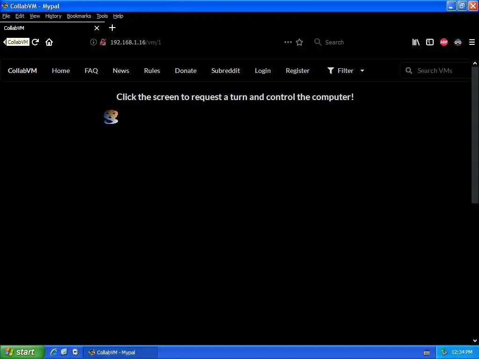This screenshot has width=479, height=359.
Task: Open the History menu
Action: (x=53, y=16)
